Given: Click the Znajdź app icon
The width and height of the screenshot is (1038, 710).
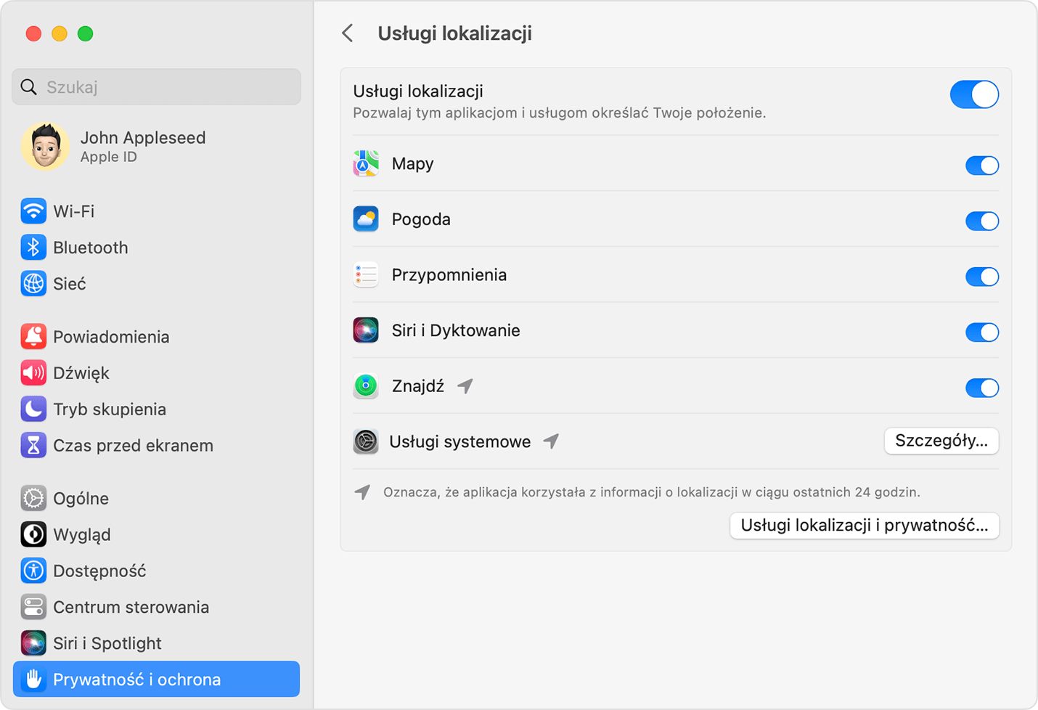Looking at the screenshot, I should click(x=366, y=386).
